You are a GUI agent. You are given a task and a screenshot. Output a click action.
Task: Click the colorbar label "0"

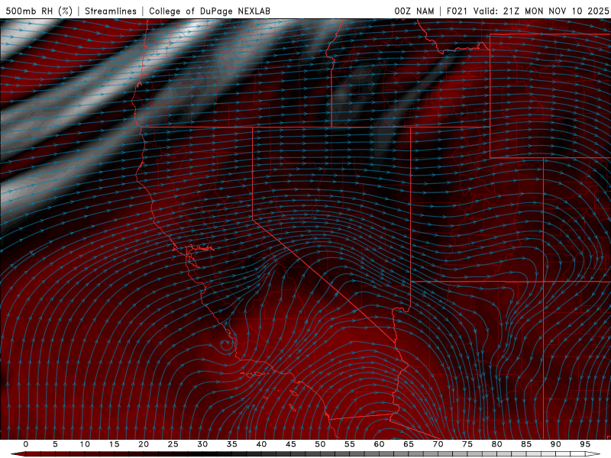(x=26, y=444)
